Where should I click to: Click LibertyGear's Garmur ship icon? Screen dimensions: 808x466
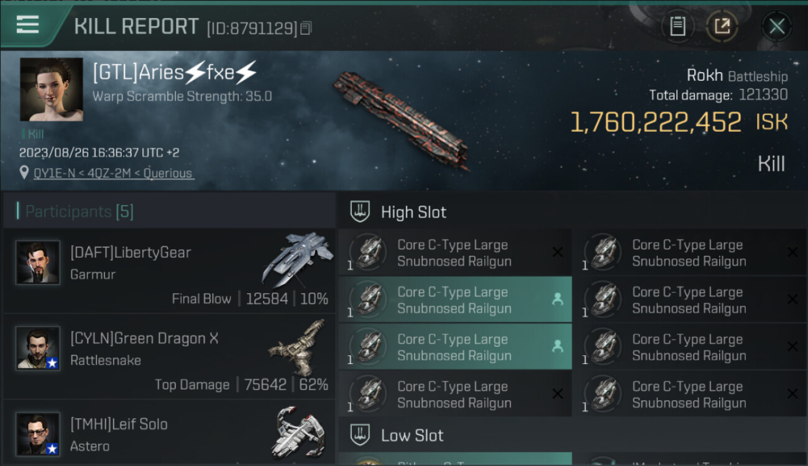click(x=297, y=258)
